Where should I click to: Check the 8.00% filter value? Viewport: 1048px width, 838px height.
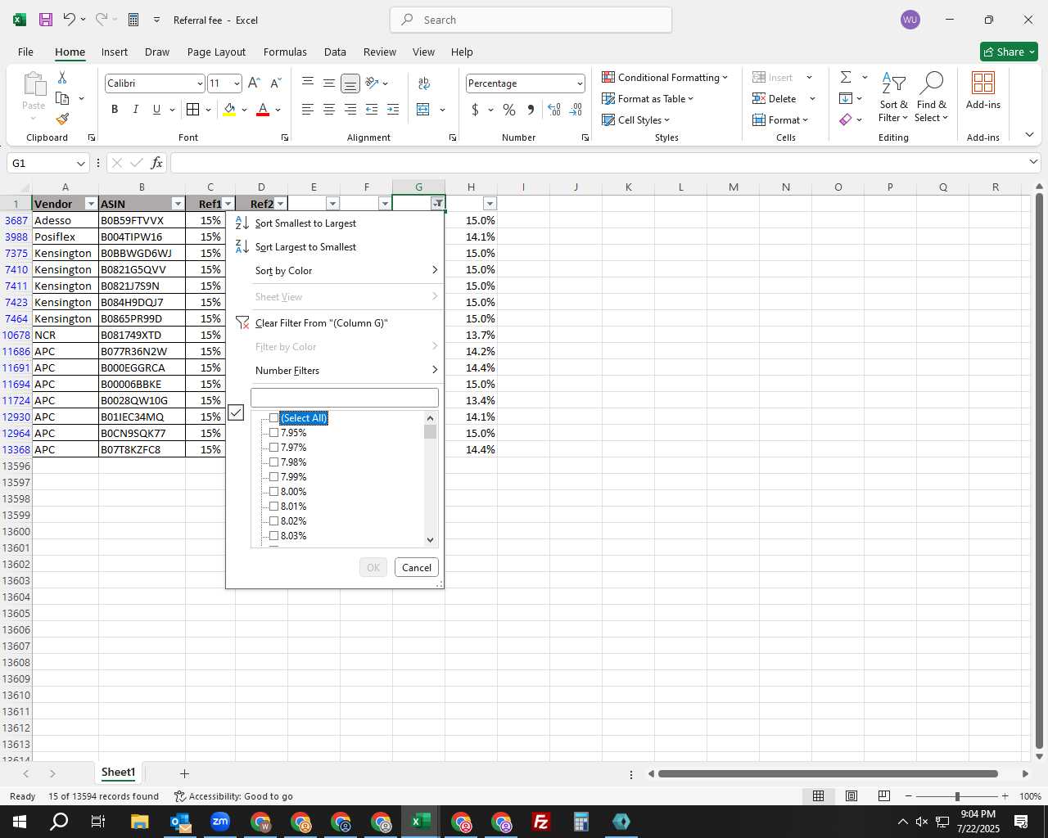coord(273,492)
